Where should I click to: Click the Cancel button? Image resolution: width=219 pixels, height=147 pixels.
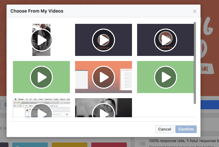[165, 129]
